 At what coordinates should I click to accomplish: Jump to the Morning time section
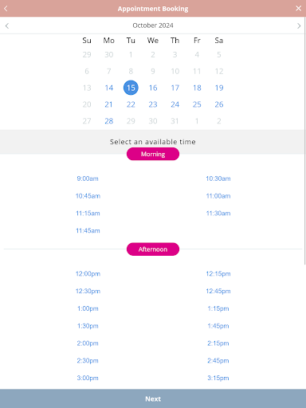point(153,154)
